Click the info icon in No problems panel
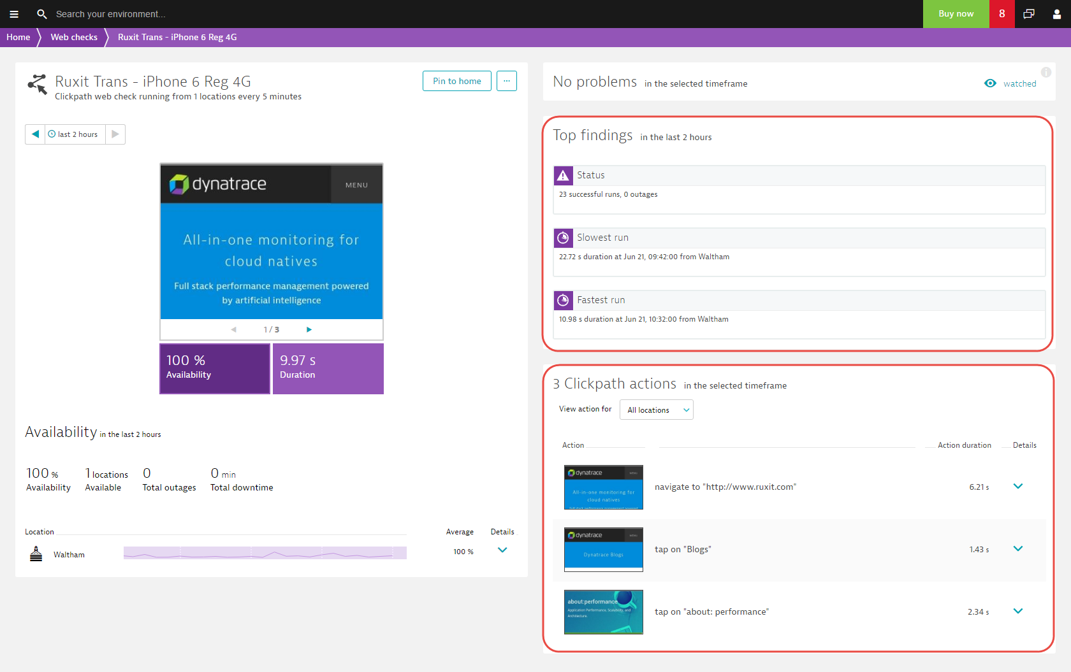The height and width of the screenshot is (672, 1071). tap(1046, 72)
